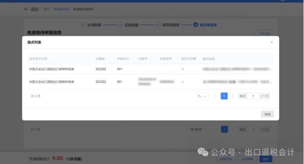Screen dimensions: 304x164
Task: Go to previous page in background pagination
Action: click(215, 130)
